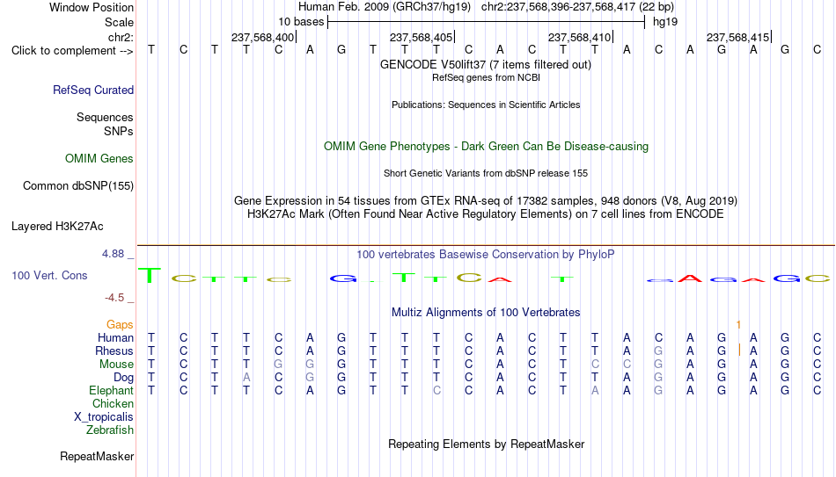Click Multiz Alignments of 100 Vertebrates title
This screenshot has width=836, height=477.
point(486,313)
